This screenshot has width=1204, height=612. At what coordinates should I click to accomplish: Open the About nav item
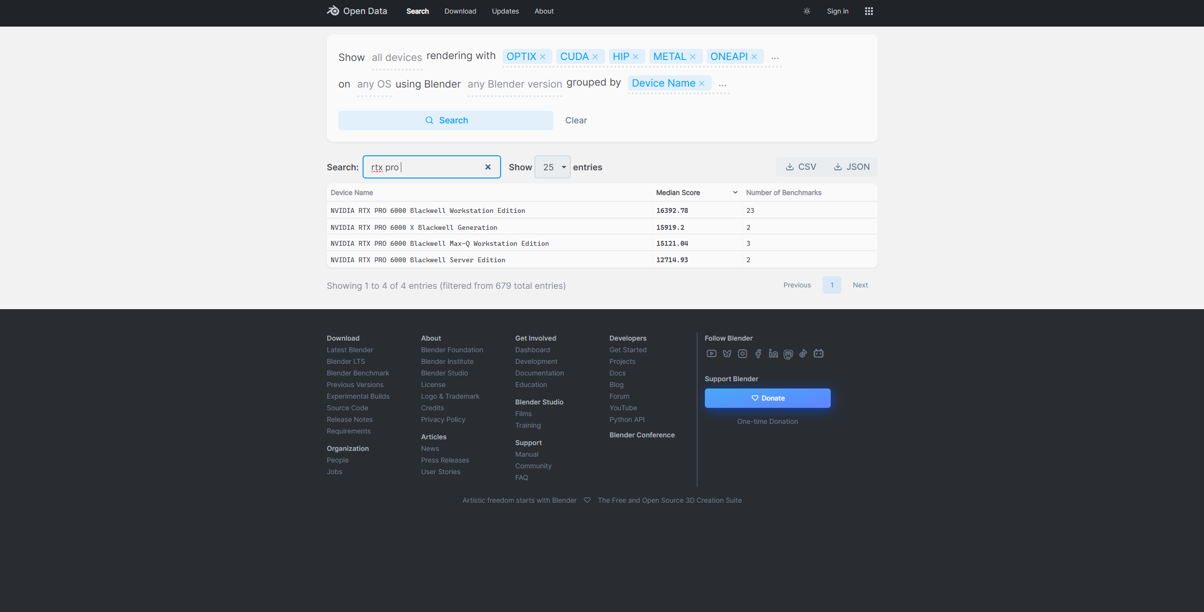[544, 11]
